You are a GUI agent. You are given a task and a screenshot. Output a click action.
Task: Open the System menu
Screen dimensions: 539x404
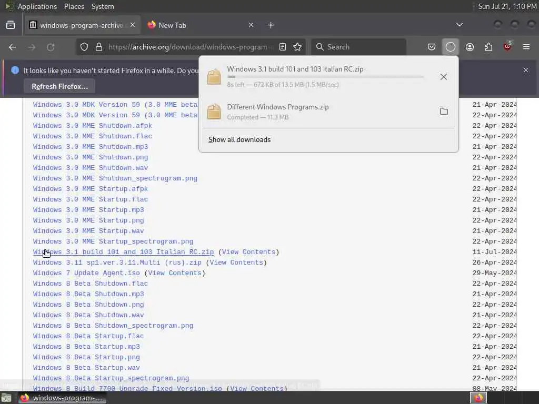[103, 6]
